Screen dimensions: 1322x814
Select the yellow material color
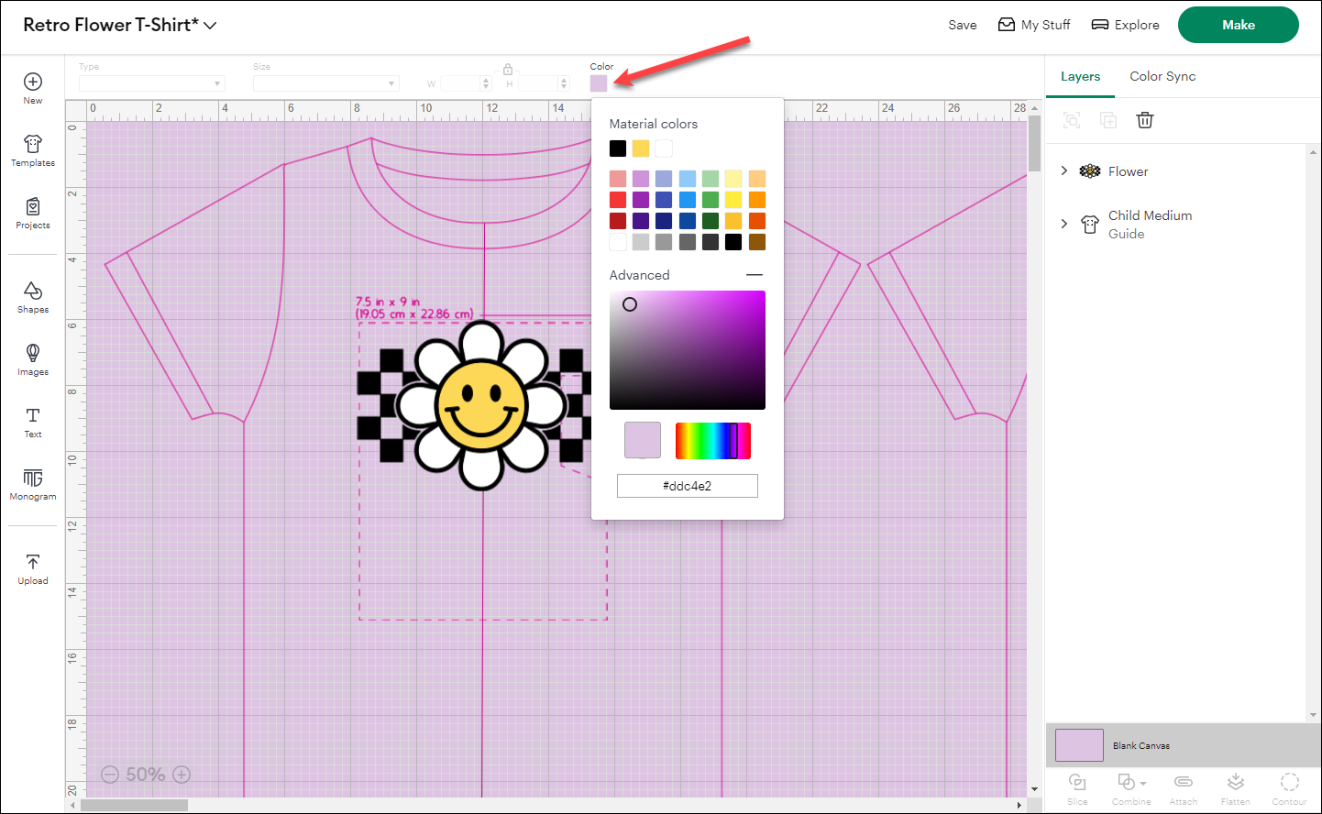641,148
